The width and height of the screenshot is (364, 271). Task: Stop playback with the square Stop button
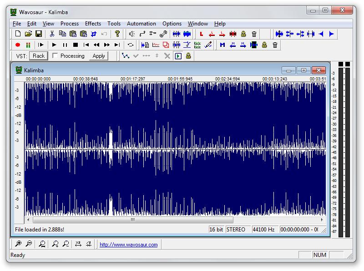(x=76, y=45)
